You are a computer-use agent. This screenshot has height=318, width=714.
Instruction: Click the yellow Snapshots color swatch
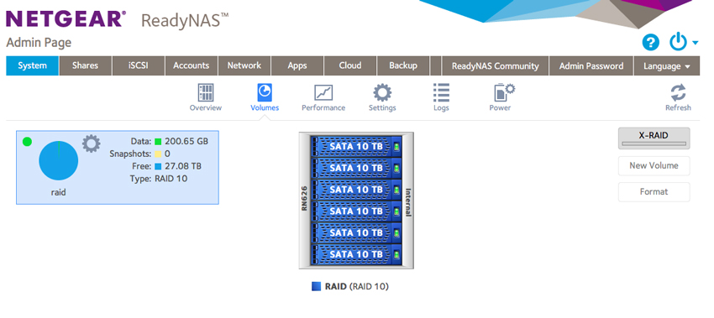tap(158, 154)
